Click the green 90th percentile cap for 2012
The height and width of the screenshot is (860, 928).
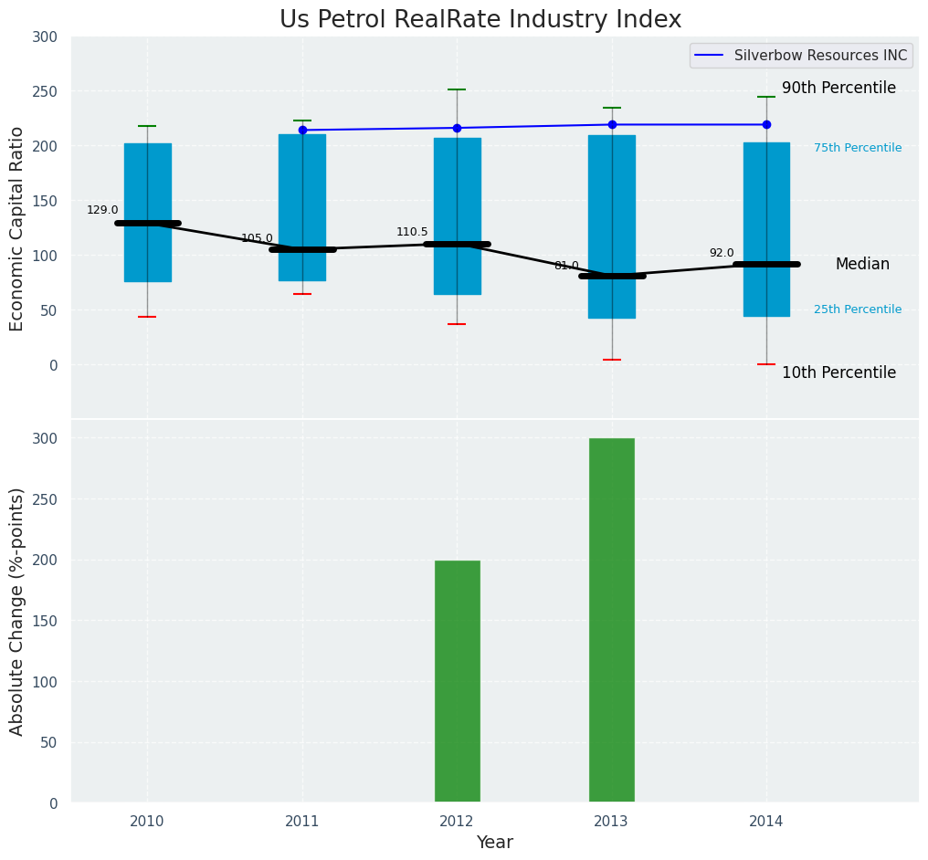tap(457, 89)
